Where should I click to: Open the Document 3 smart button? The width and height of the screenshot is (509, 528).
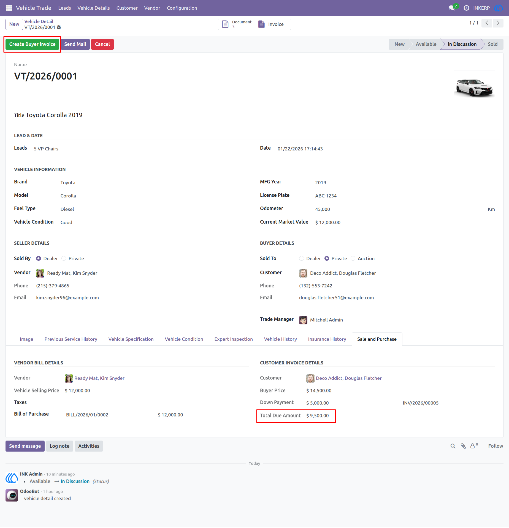click(x=237, y=24)
